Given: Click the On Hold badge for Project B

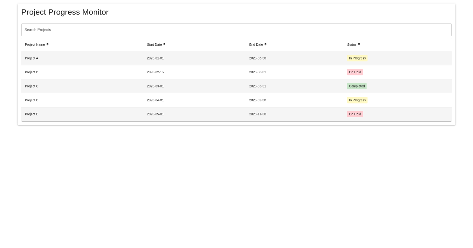Looking at the screenshot, I should 355,72.
